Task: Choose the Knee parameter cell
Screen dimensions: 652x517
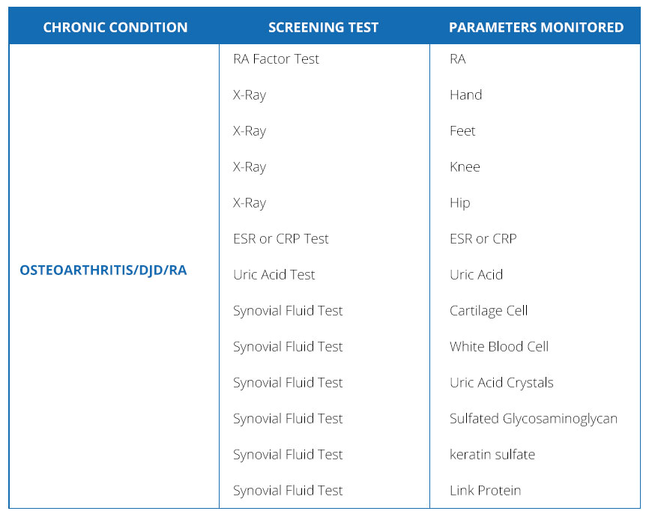Action: pos(465,167)
